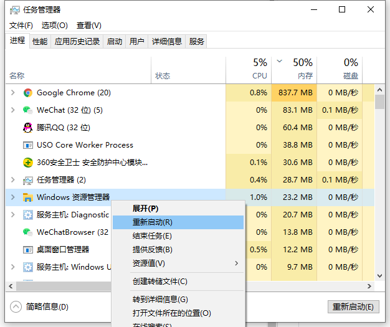Image resolution: width=390 pixels, height=327 pixels.
Task: Collapse to 简略信息 view
Action: [x=40, y=306]
